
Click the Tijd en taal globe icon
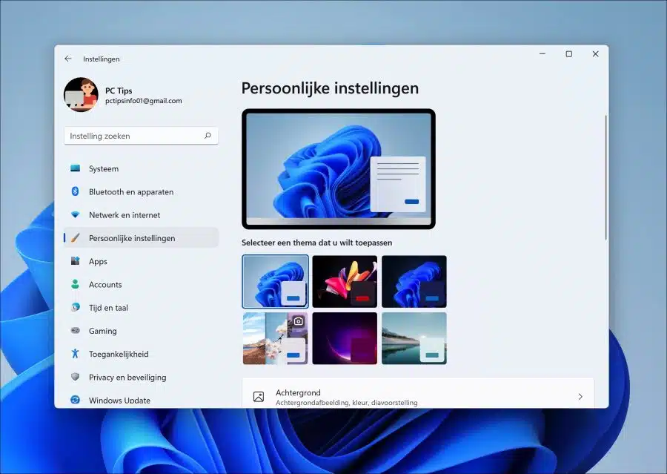[x=76, y=307]
